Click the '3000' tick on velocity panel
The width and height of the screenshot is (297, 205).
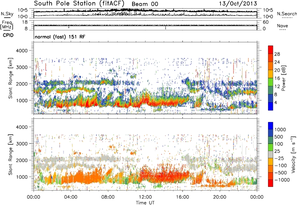pyautogui.click(x=22, y=144)
